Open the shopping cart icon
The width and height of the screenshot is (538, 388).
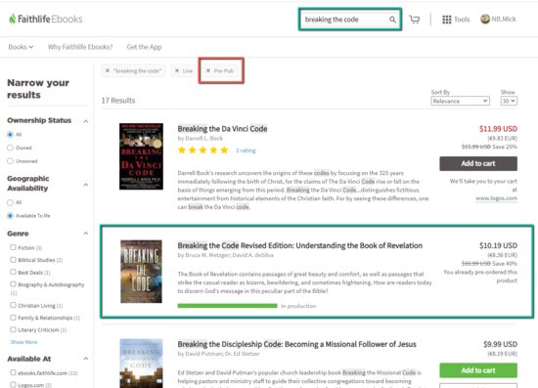[x=415, y=20]
